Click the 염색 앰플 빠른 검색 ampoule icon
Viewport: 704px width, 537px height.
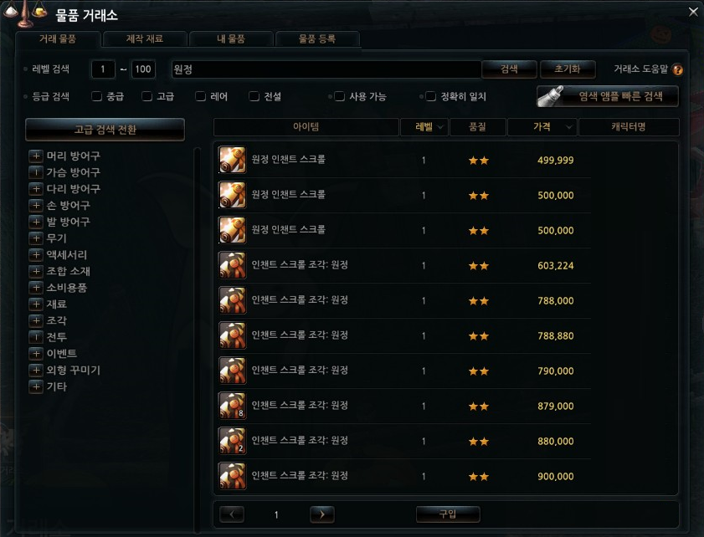tap(551, 95)
